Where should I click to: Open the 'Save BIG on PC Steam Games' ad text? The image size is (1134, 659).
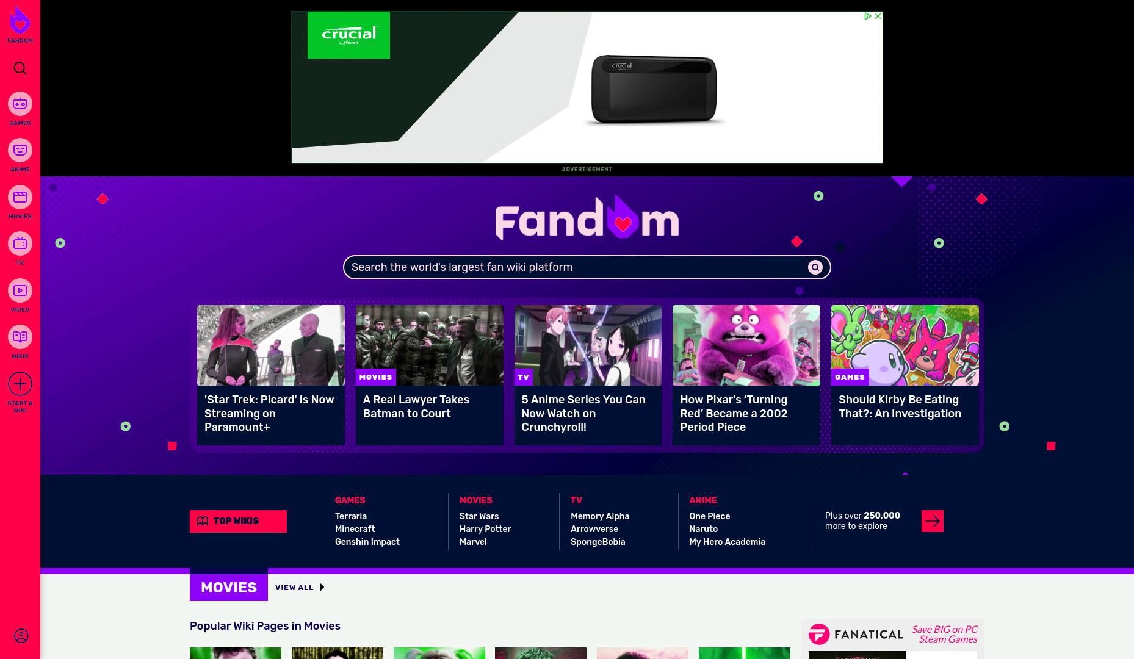945,634
